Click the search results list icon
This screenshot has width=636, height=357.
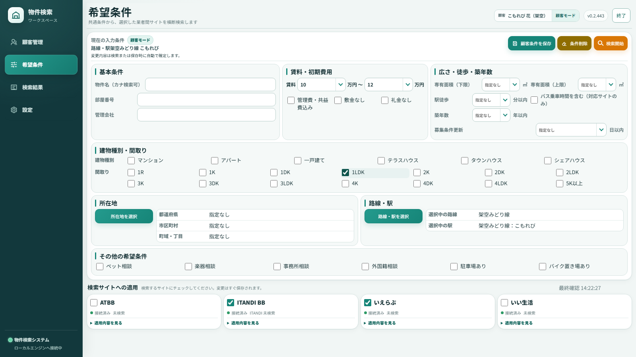point(14,87)
